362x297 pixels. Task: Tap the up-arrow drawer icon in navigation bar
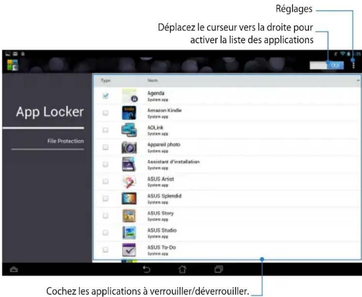14,269
